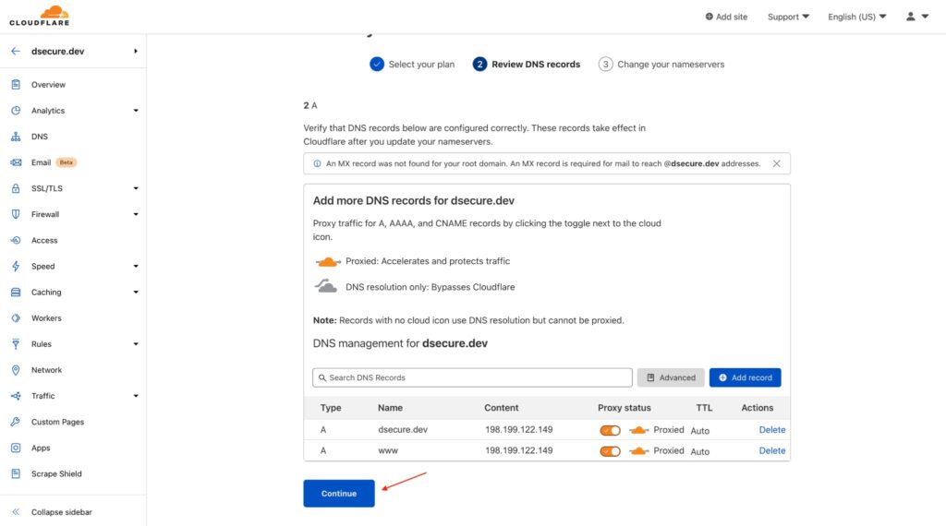946x526 pixels.
Task: Click the Advanced search button
Action: pyautogui.click(x=671, y=377)
